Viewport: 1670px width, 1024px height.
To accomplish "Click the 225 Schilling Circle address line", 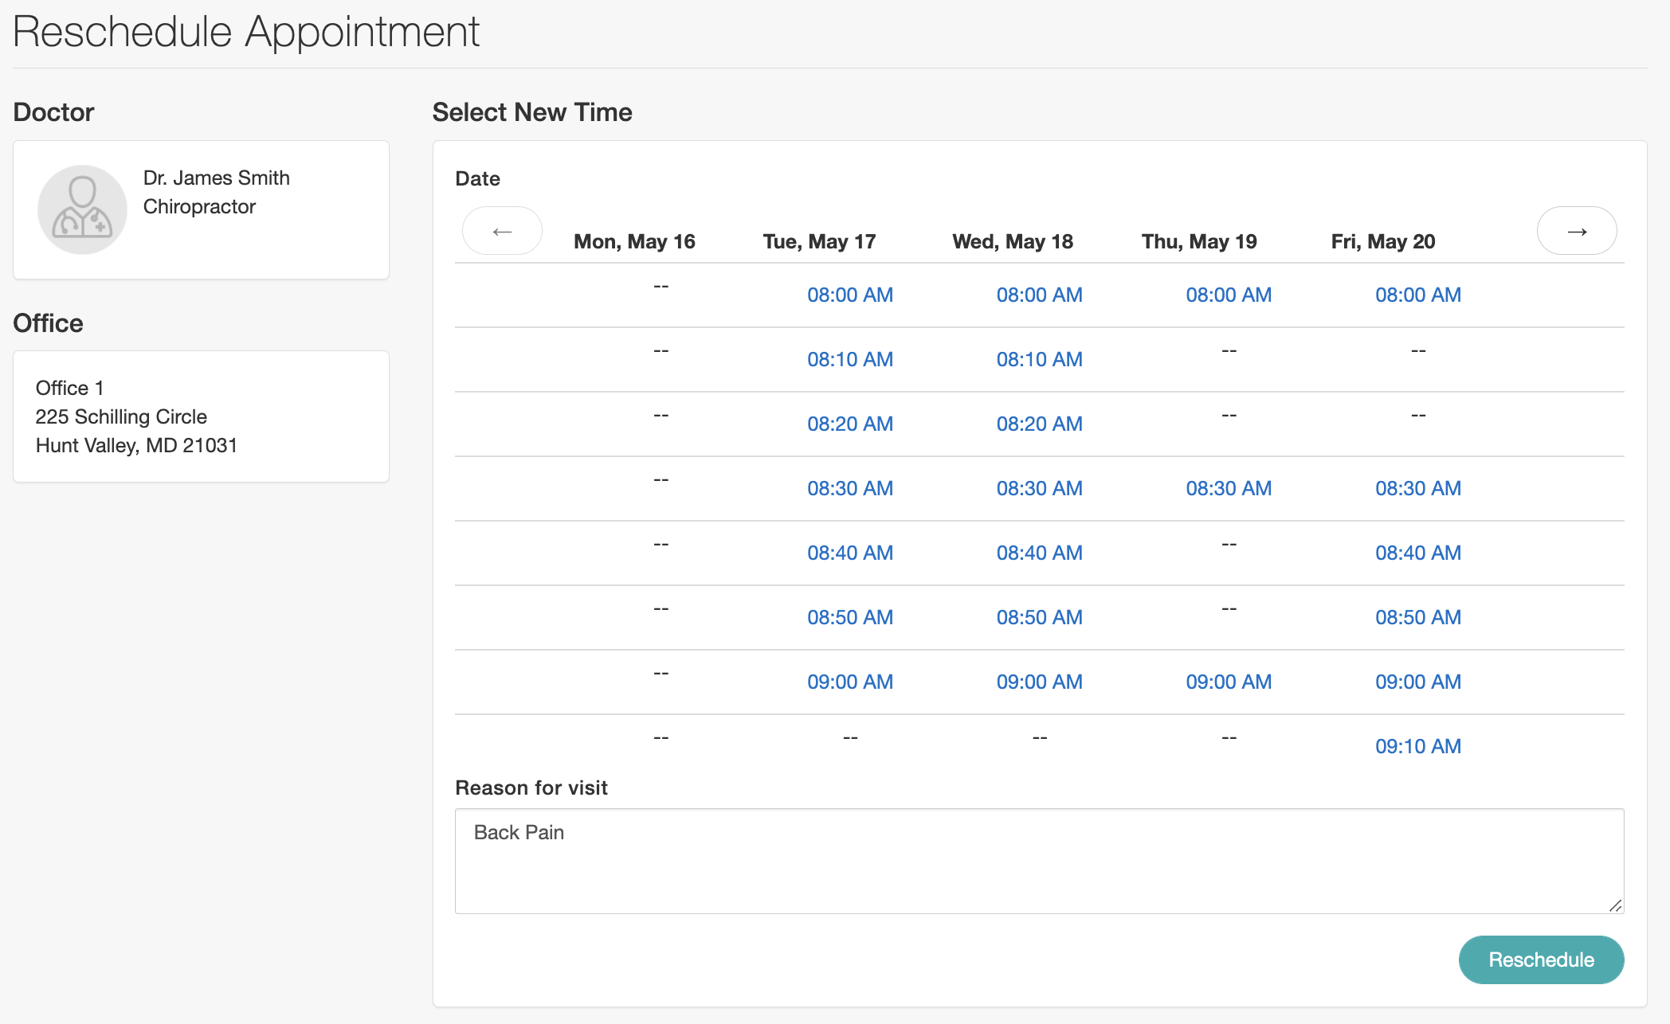I will point(121,416).
